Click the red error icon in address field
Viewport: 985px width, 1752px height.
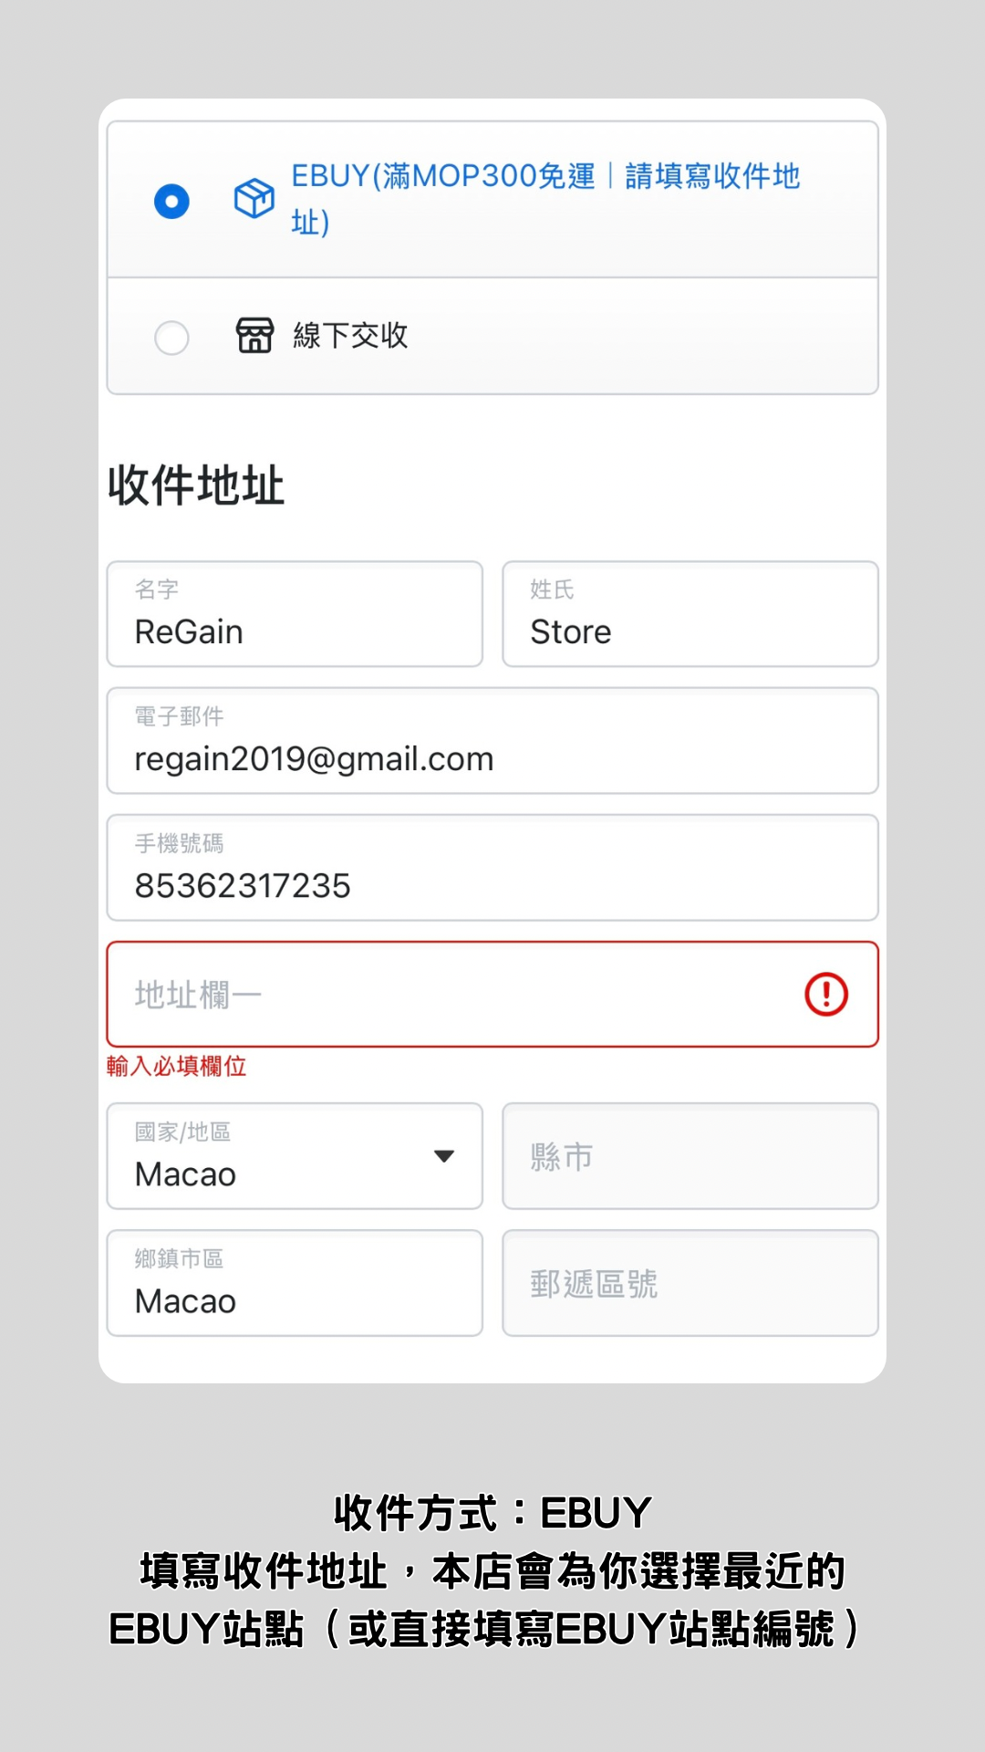[826, 994]
